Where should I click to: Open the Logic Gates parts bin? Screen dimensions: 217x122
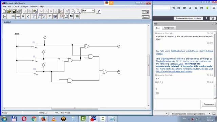tap(50, 17)
